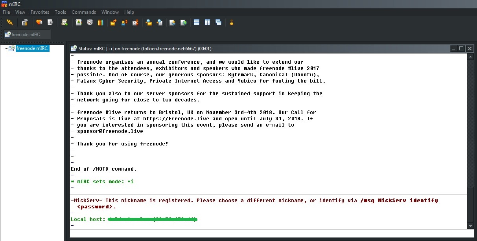Click the Status window title bar icon
This screenshot has height=241, width=477.
point(74,48)
